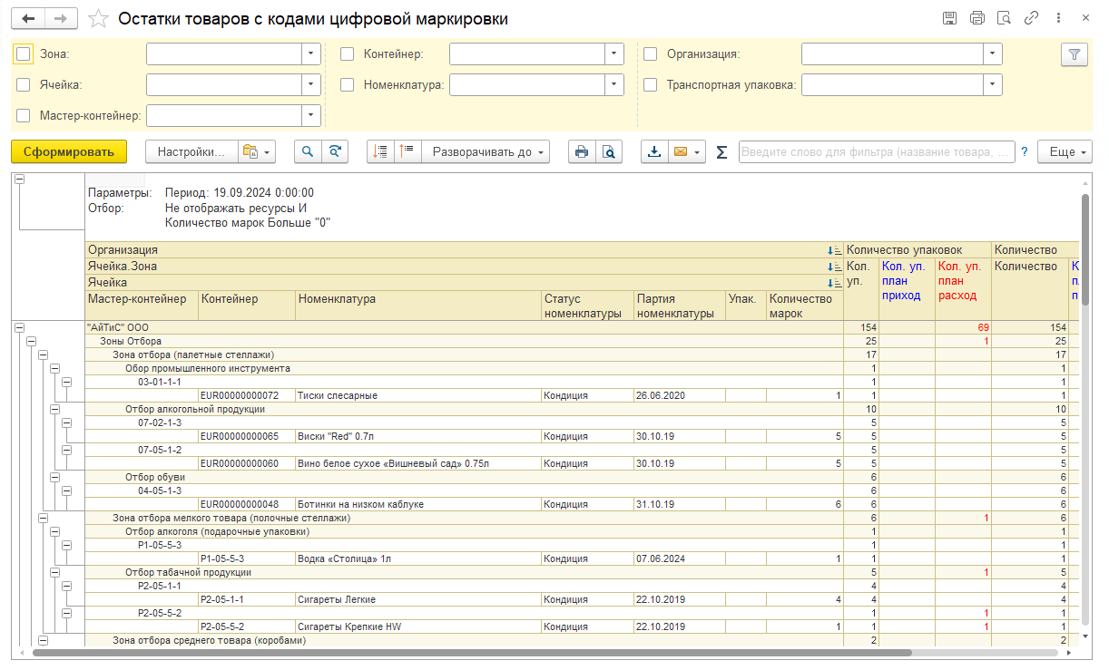Image resolution: width=1109 pixels, height=670 pixels.
Task: Collapse the Отбор обуви group
Action: [x=55, y=477]
